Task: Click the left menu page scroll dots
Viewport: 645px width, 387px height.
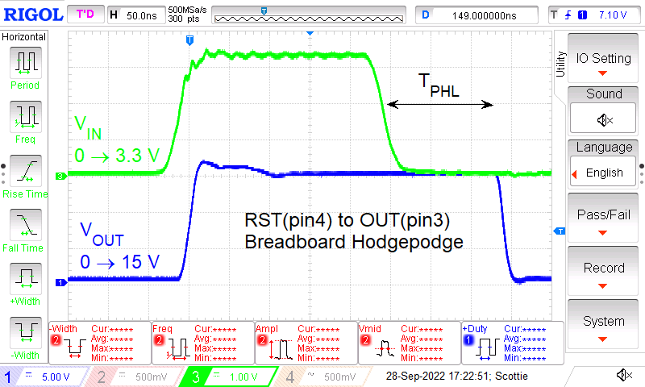Action: coord(3,174)
